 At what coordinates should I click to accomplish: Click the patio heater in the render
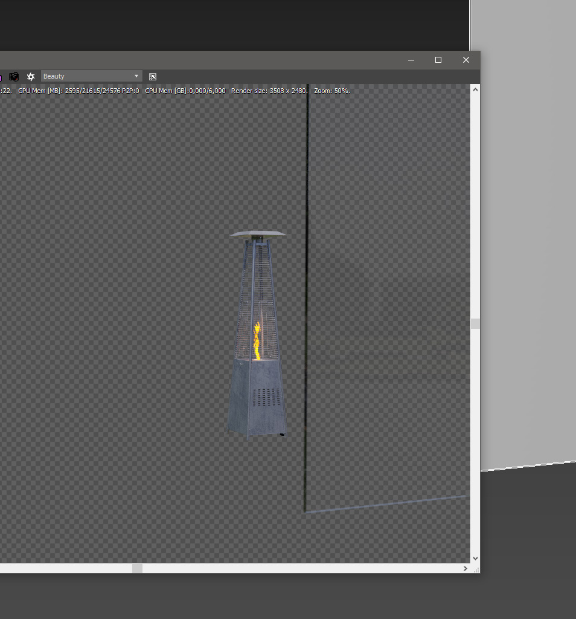(x=257, y=335)
